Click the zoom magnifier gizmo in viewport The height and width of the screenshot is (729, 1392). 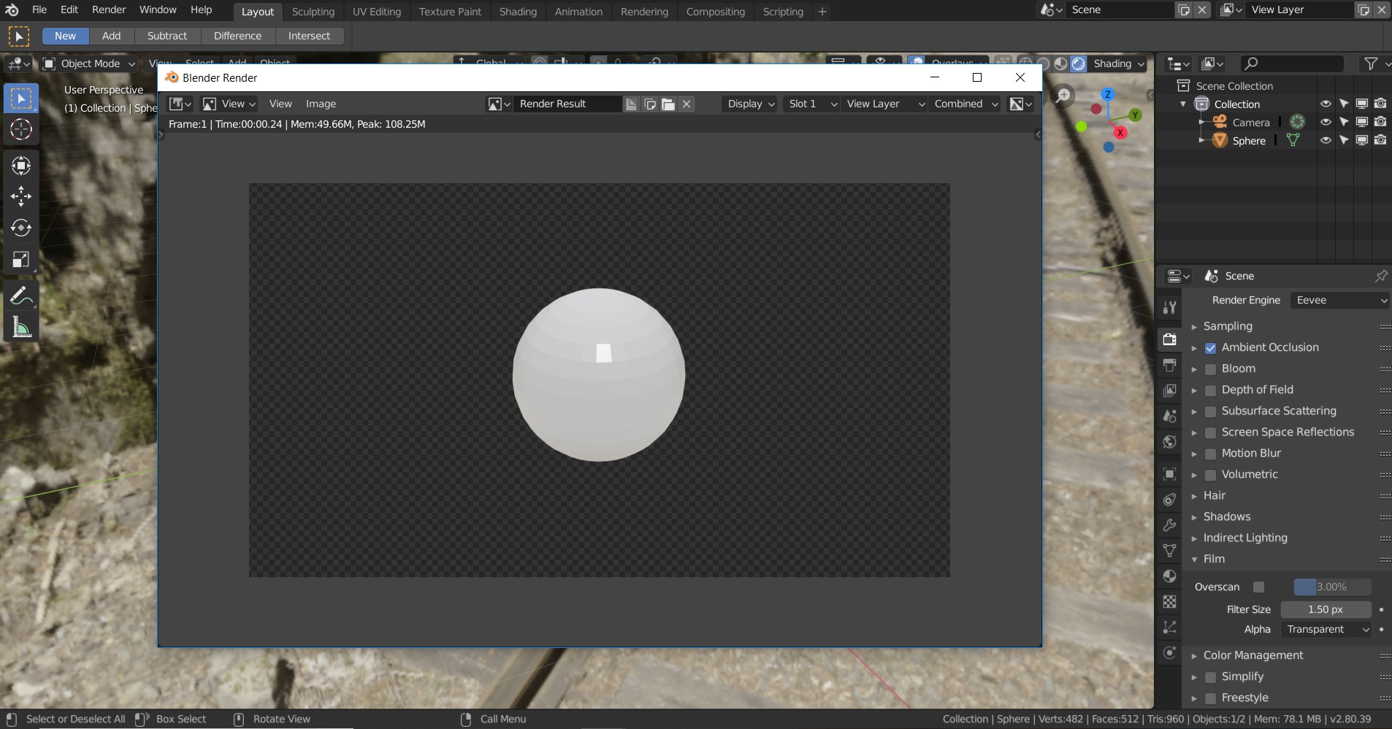pos(1063,96)
